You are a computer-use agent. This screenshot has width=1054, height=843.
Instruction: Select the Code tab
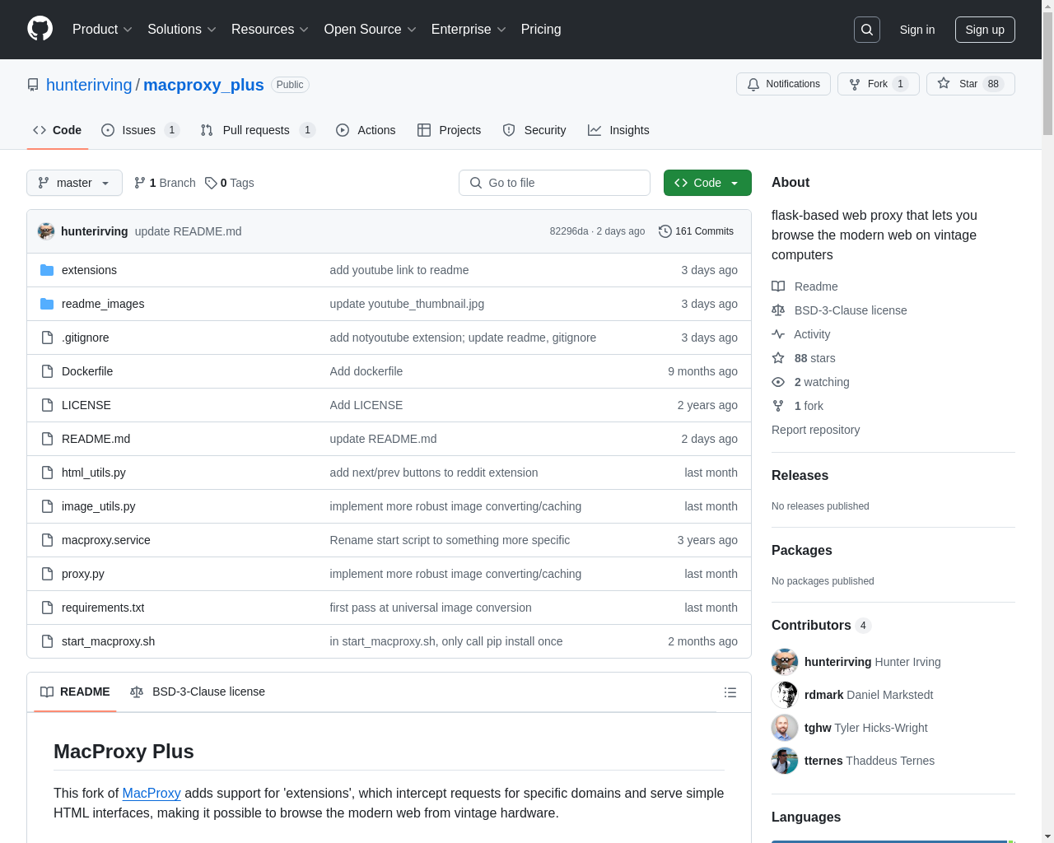click(x=57, y=130)
